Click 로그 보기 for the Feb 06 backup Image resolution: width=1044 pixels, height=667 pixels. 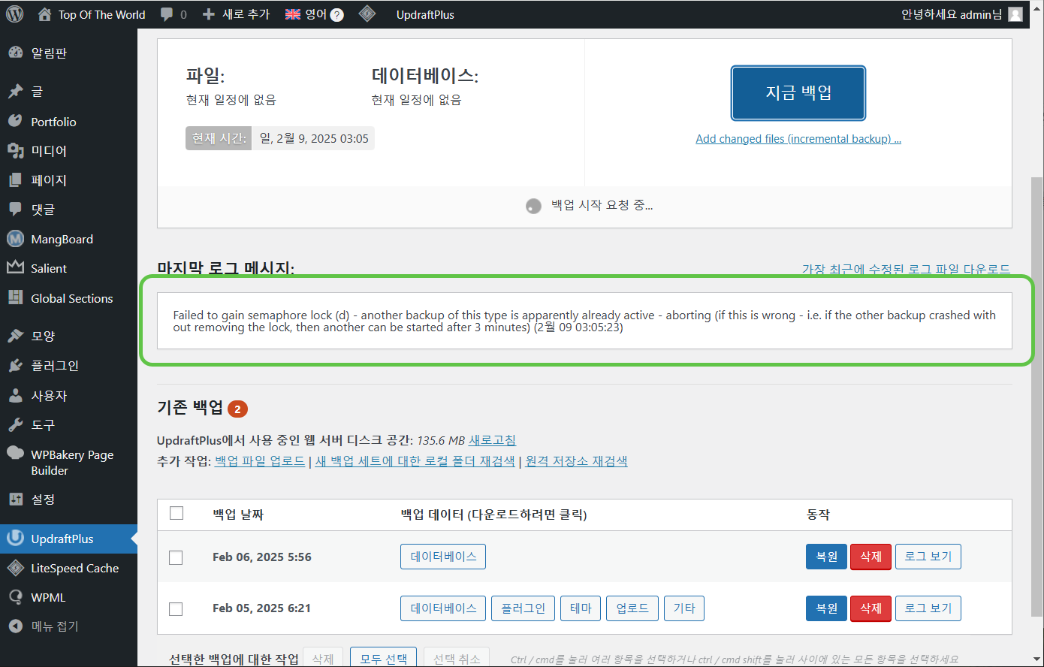click(928, 557)
